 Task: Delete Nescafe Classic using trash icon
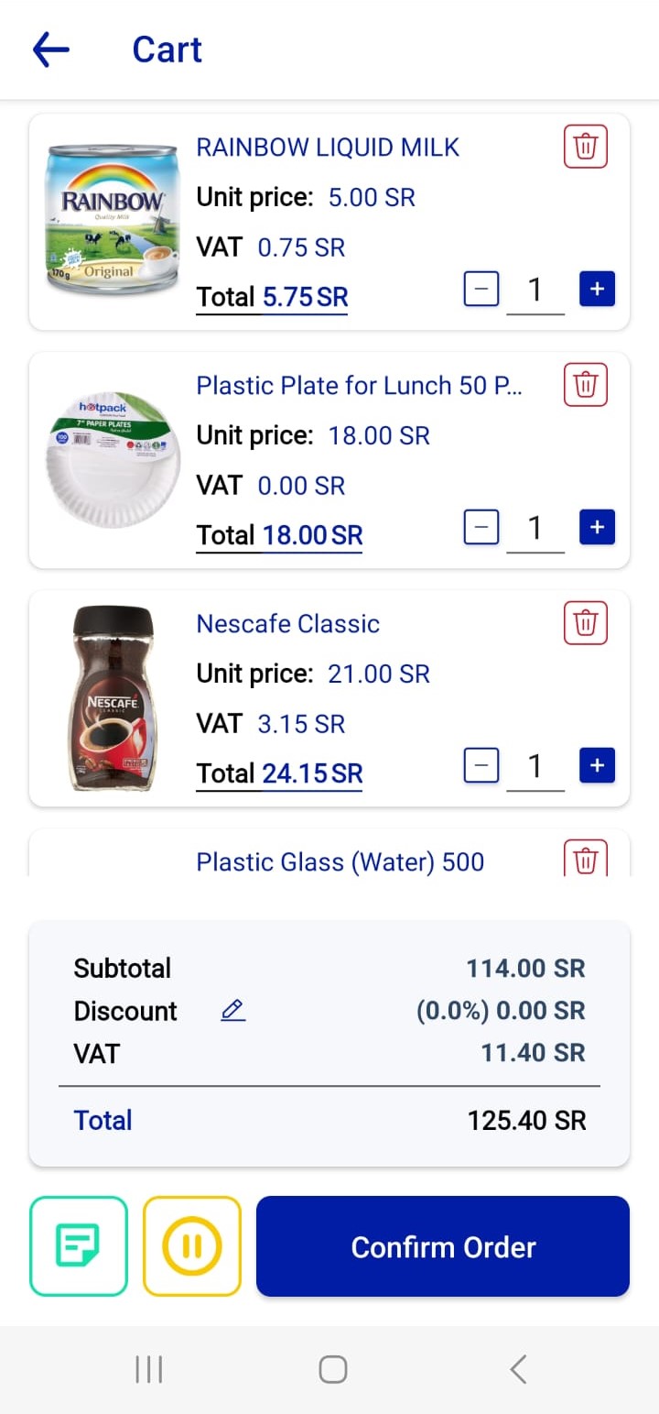(586, 623)
